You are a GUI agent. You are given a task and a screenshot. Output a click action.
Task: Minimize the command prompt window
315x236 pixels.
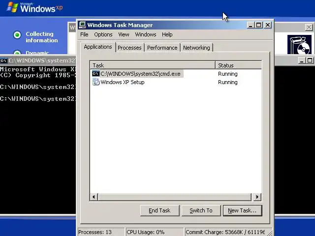click(302, 60)
